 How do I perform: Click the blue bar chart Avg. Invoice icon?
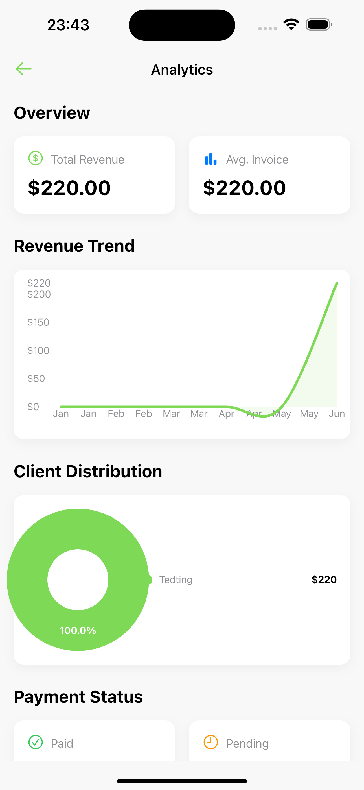point(211,159)
